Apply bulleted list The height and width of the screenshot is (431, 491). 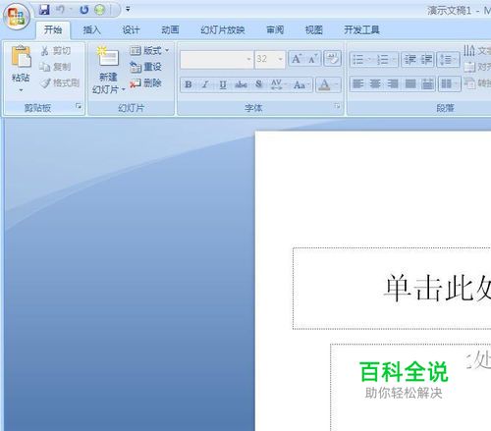point(357,60)
